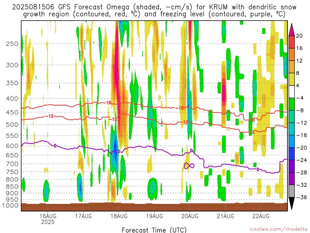
Task: Click the colorbar value label -36
Action: click(302, 197)
